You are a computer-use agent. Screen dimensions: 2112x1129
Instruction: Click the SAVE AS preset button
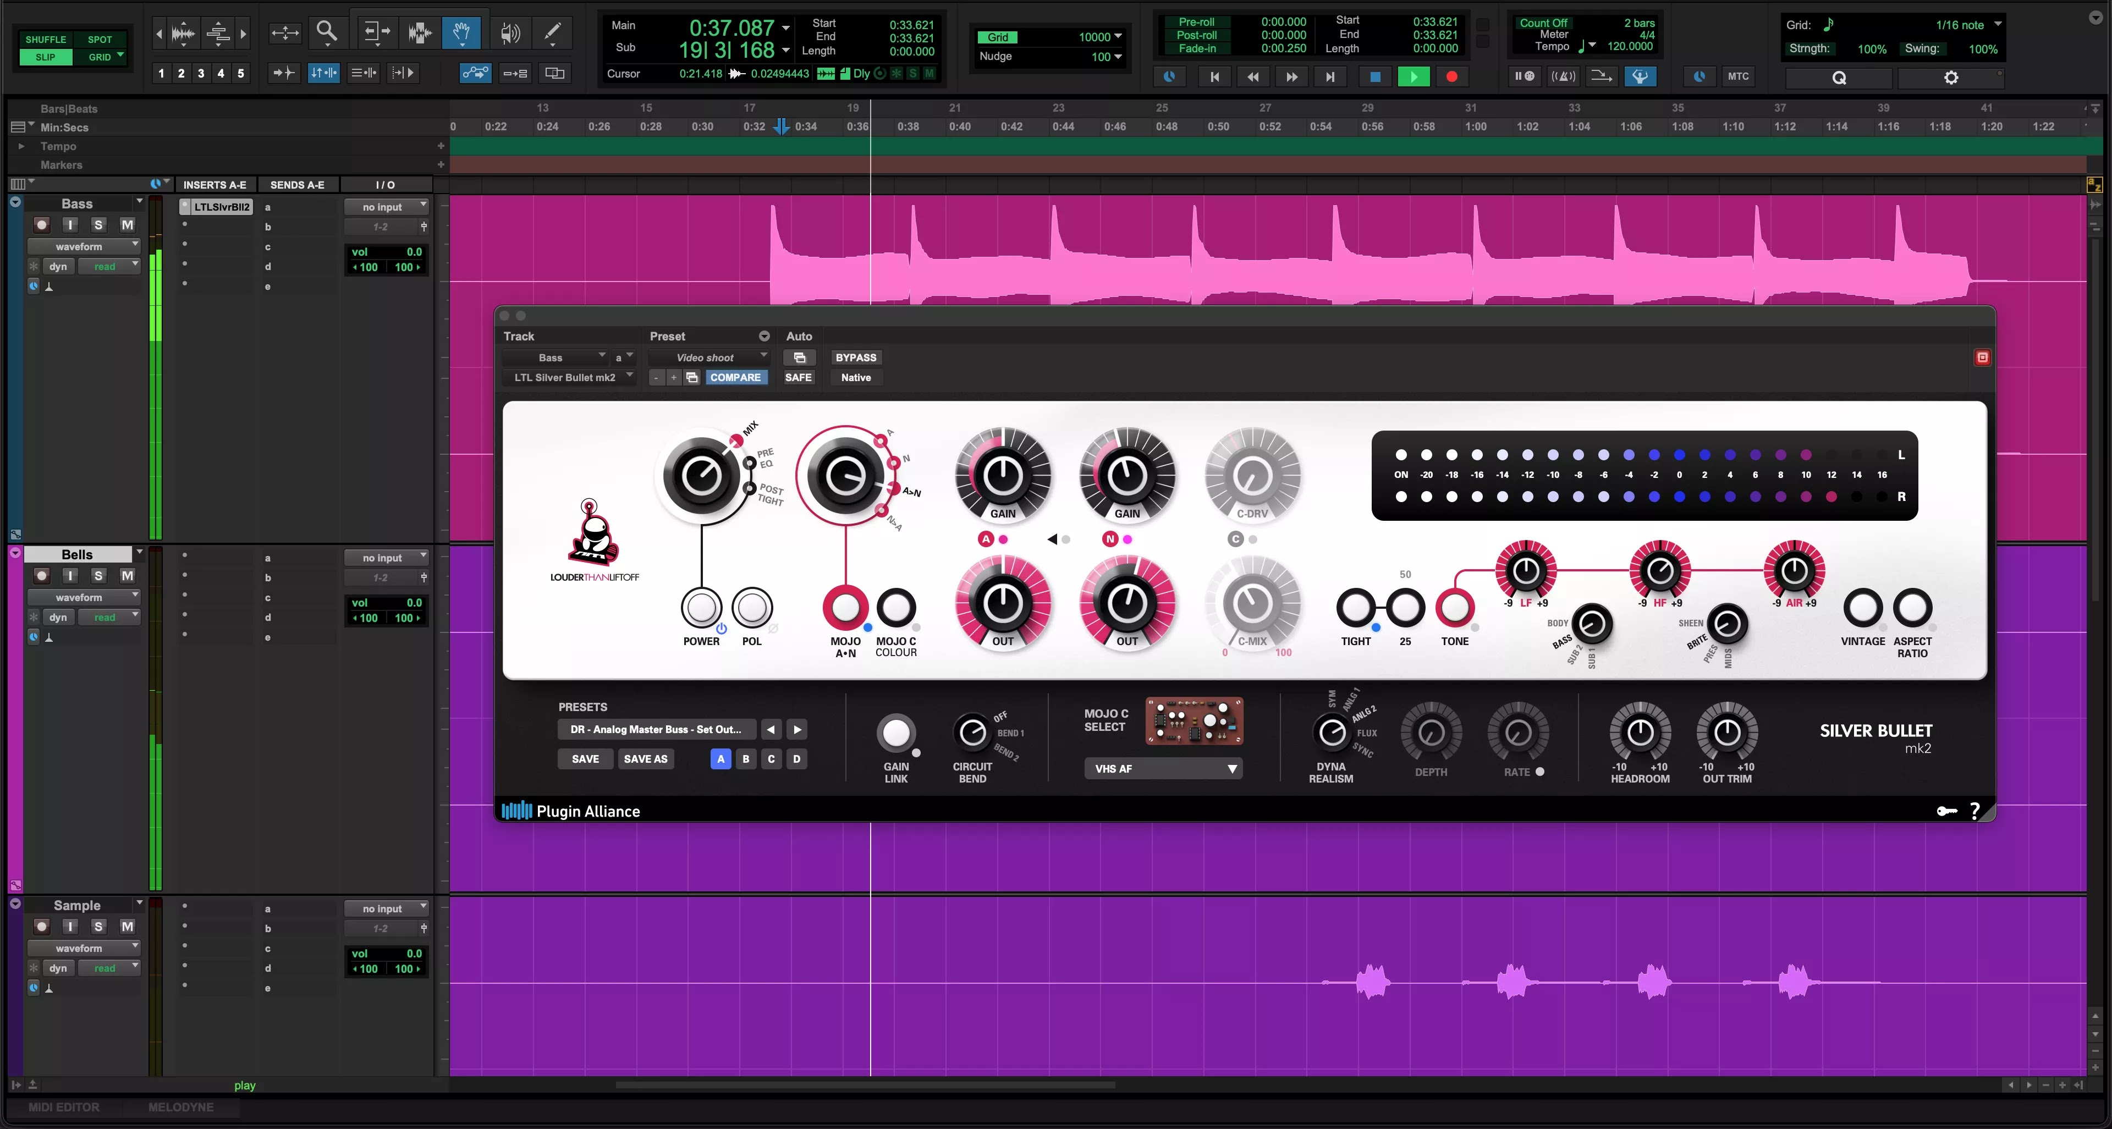pyautogui.click(x=645, y=758)
